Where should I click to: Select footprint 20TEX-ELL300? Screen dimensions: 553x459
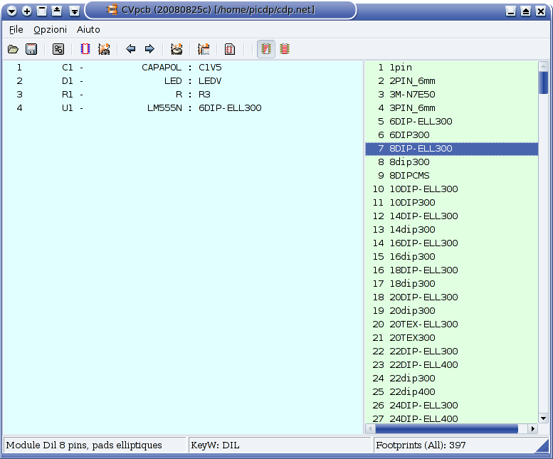click(x=451, y=324)
